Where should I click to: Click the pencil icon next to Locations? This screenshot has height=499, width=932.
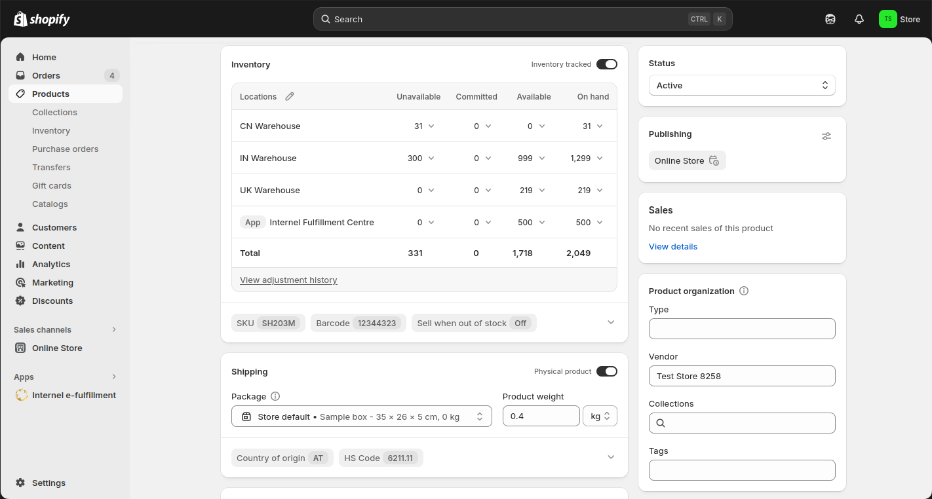(x=290, y=96)
